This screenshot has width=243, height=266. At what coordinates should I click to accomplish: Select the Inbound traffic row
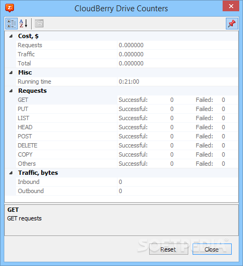(x=127, y=182)
